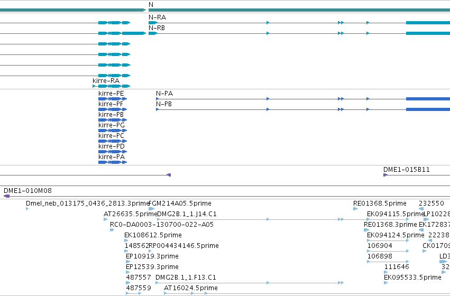Click the kirre-PA CDS label

(x=112, y=157)
